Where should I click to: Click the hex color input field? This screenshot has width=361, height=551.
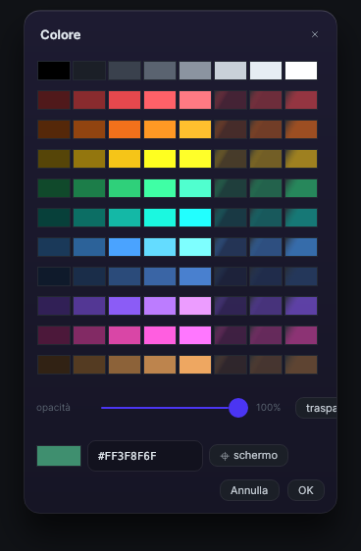point(145,456)
